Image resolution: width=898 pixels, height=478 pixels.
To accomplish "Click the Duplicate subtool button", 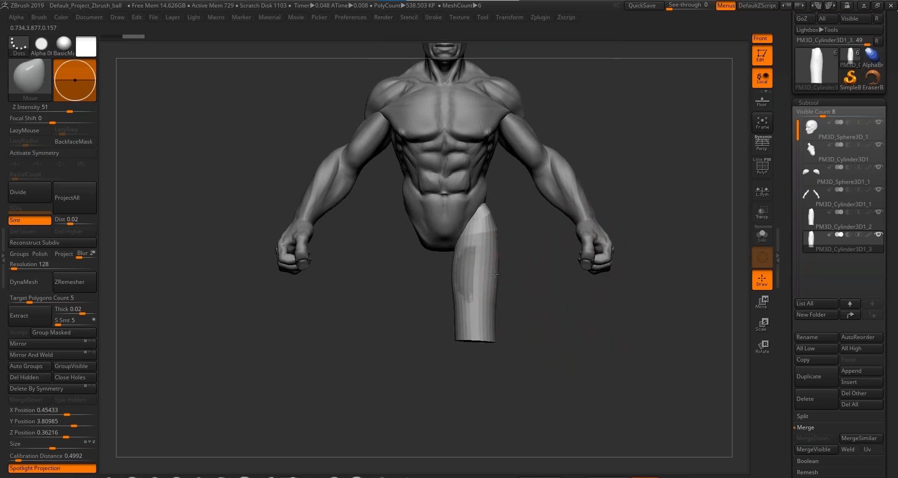I will 816,377.
